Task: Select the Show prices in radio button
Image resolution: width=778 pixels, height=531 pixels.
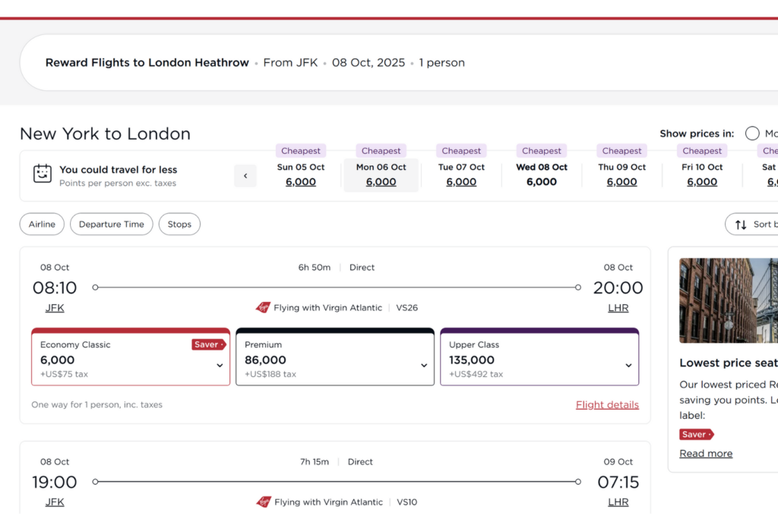Action: (x=752, y=134)
